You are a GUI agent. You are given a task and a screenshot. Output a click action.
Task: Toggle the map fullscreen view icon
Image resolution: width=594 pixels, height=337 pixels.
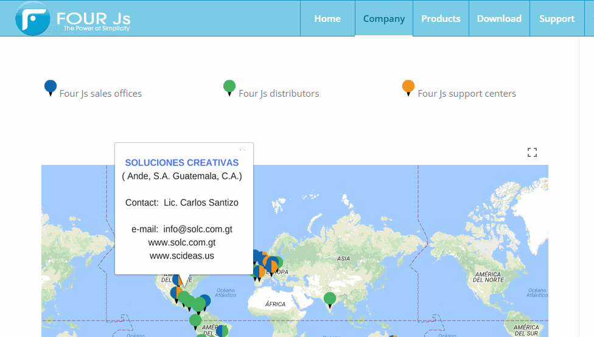532,153
